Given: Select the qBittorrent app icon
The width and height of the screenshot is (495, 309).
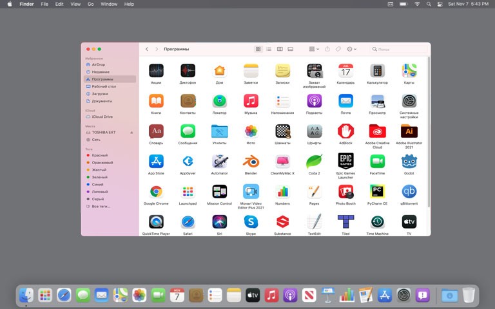Looking at the screenshot, I should coord(409,191).
